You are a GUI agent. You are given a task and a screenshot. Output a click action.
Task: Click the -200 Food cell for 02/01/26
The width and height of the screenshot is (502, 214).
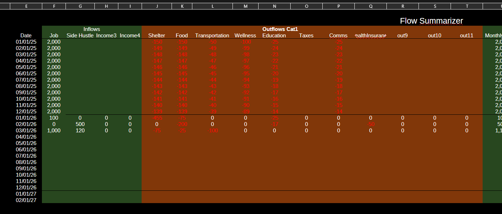182,124
